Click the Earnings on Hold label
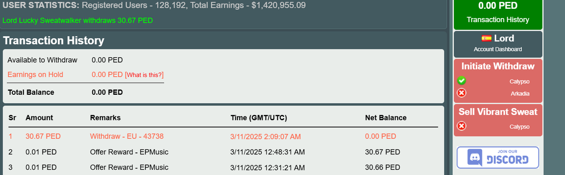 tap(35, 74)
